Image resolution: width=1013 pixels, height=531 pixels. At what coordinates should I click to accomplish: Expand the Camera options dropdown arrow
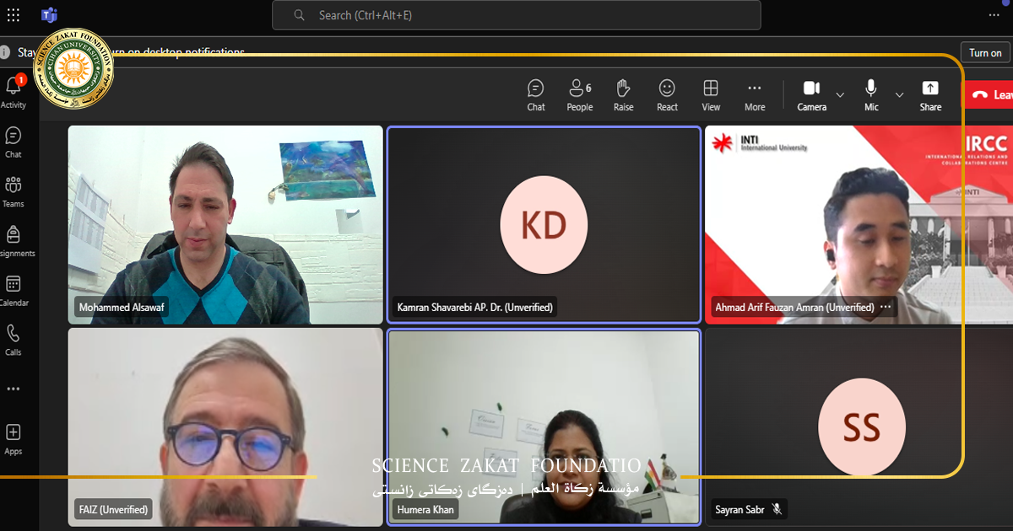click(x=840, y=94)
